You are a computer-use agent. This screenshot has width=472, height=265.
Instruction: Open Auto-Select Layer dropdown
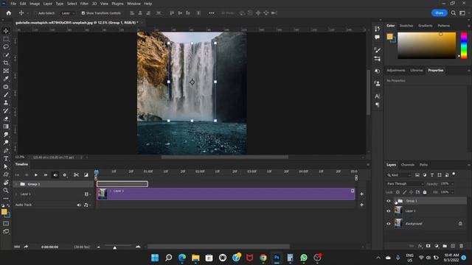(x=68, y=13)
